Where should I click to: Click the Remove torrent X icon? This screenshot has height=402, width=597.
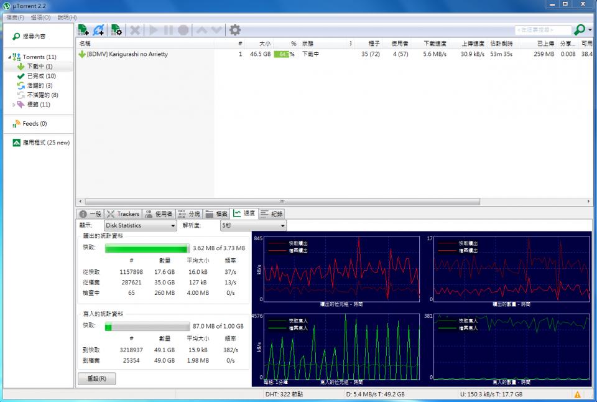pos(134,30)
